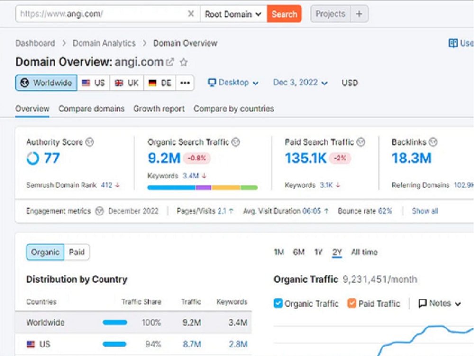Click purple segment of keyword distribution bar
Image resolution: width=474 pixels, height=356 pixels.
tap(204, 187)
